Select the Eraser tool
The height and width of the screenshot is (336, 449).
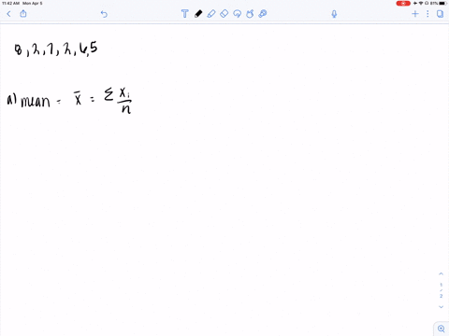(x=224, y=14)
